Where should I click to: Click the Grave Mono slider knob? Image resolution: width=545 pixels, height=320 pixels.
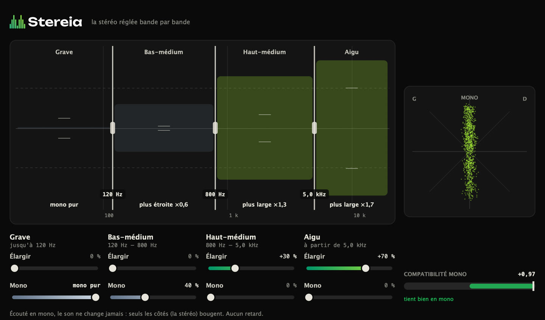(96, 297)
